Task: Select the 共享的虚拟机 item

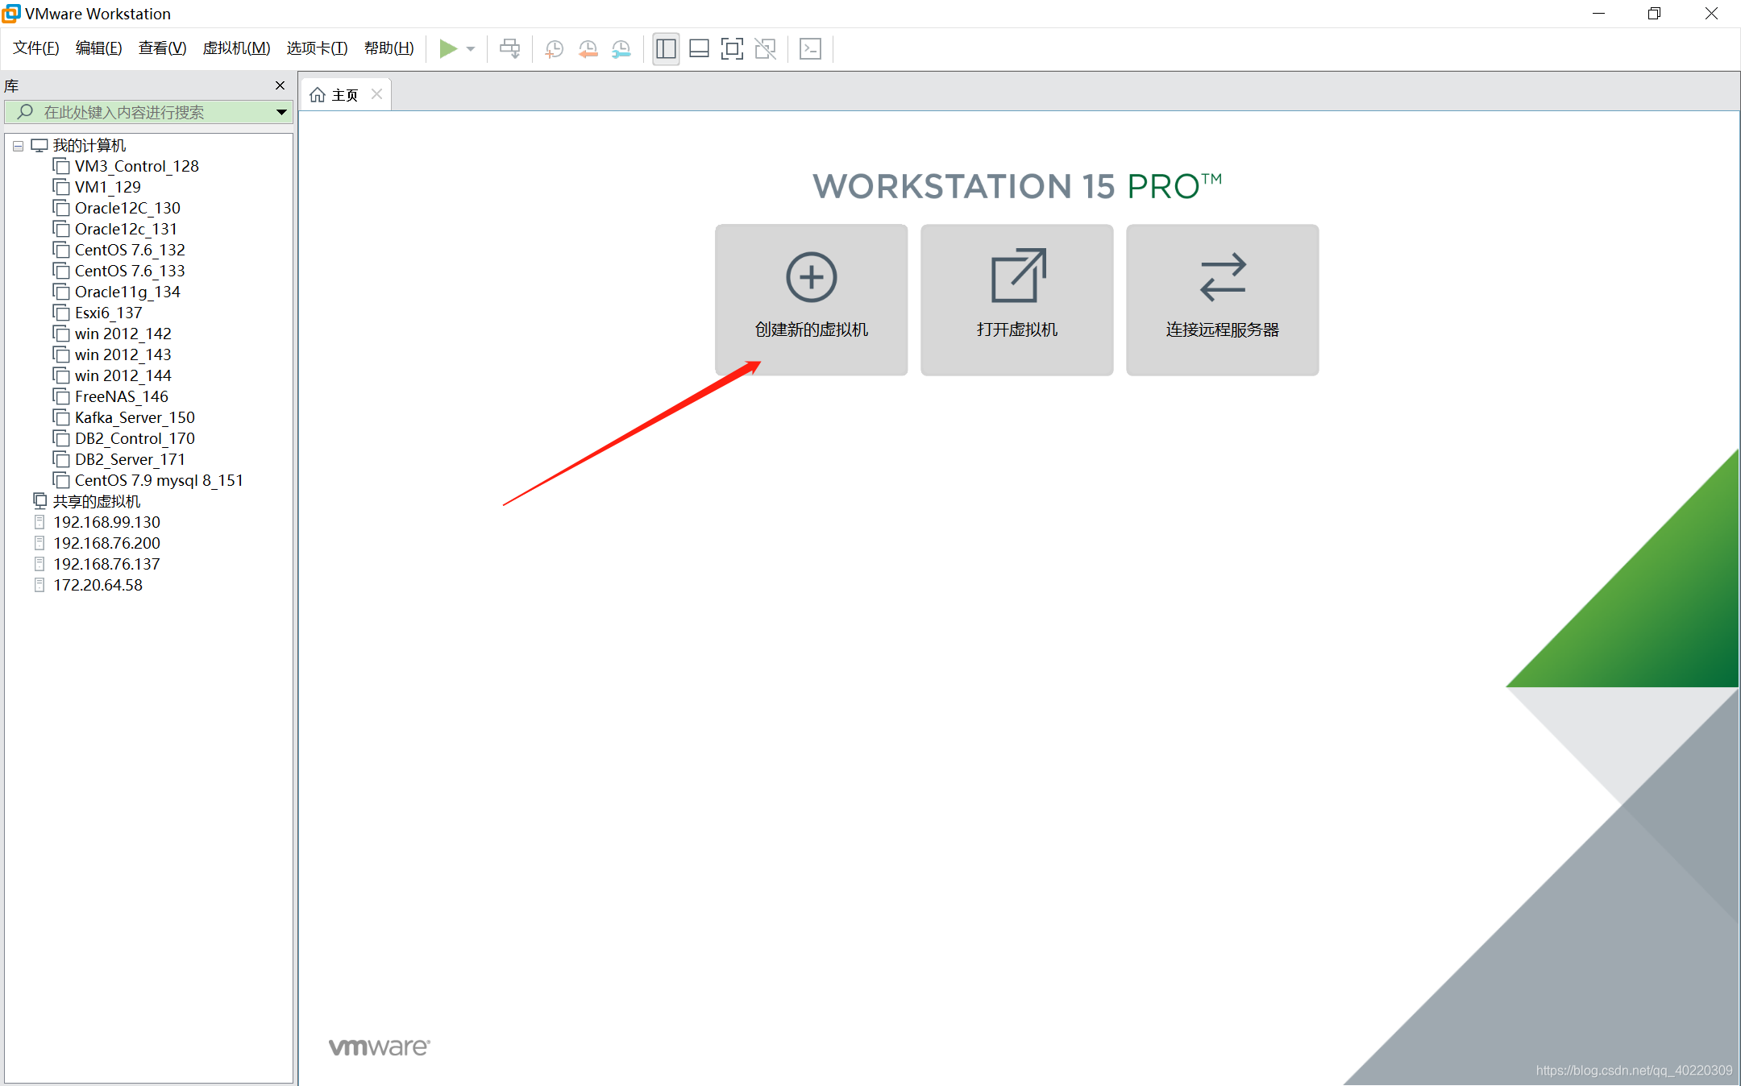Action: [96, 501]
